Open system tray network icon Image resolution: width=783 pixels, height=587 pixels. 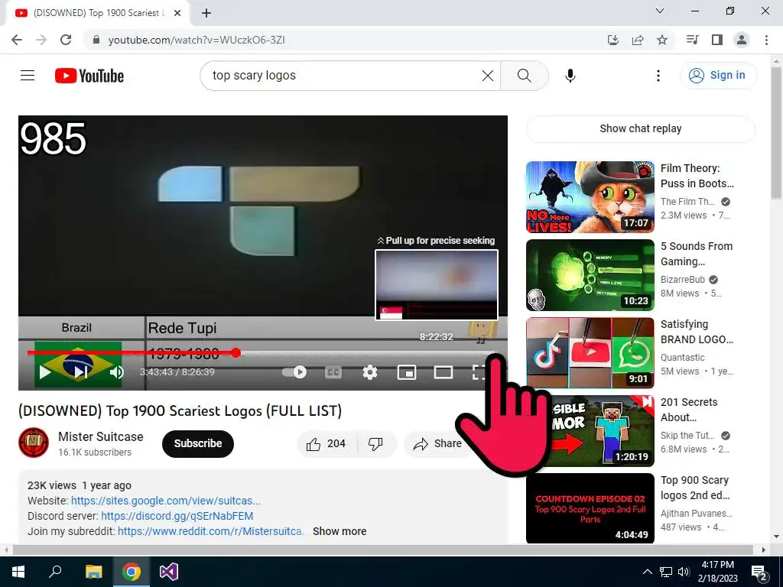click(x=666, y=572)
